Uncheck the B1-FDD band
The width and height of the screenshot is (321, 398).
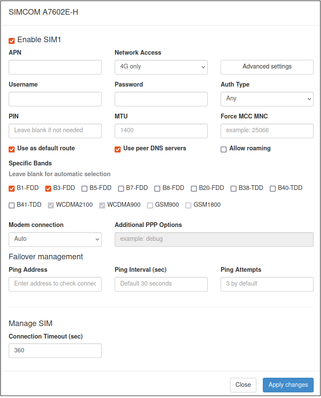tap(12, 188)
